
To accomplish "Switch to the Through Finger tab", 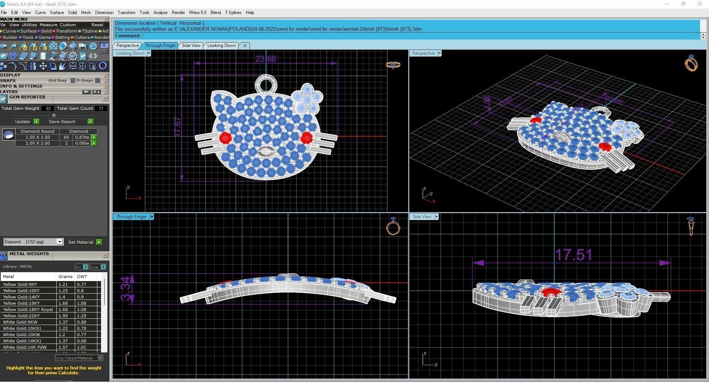I will [x=160, y=45].
